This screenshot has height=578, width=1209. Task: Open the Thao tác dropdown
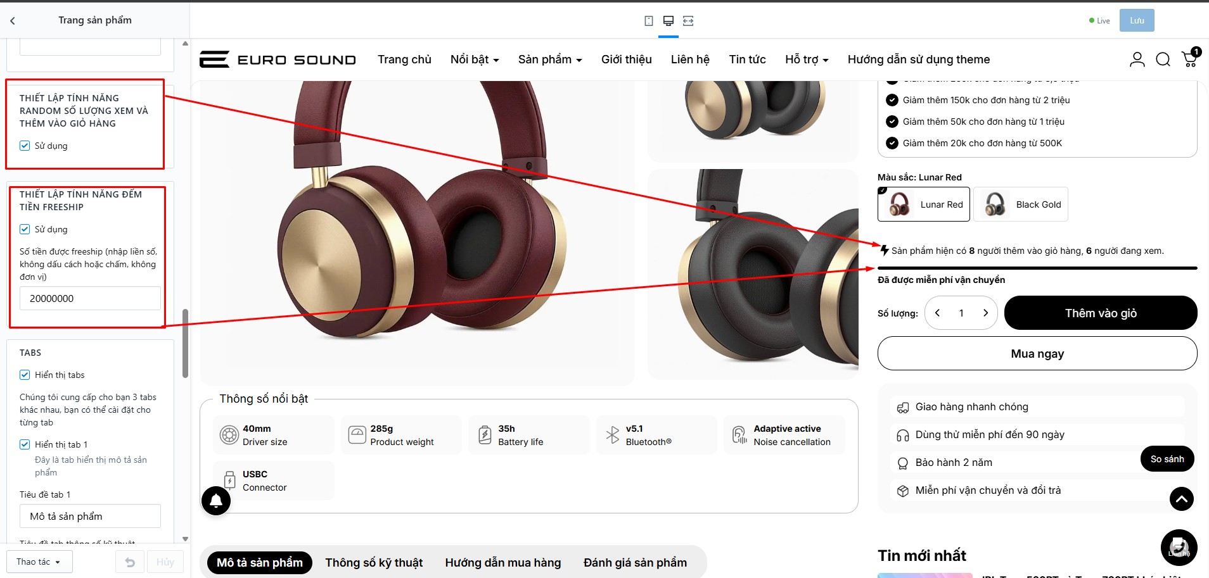coord(40,562)
